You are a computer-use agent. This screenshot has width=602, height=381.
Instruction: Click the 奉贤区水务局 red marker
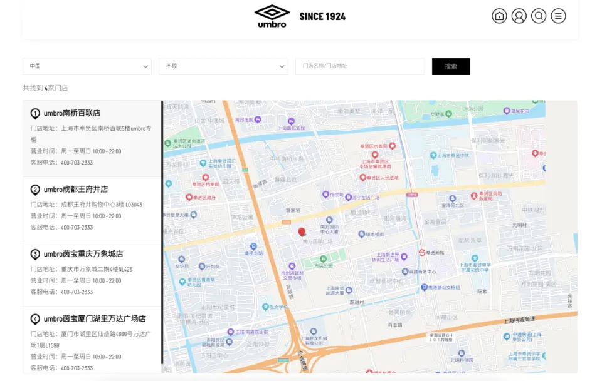(x=392, y=146)
